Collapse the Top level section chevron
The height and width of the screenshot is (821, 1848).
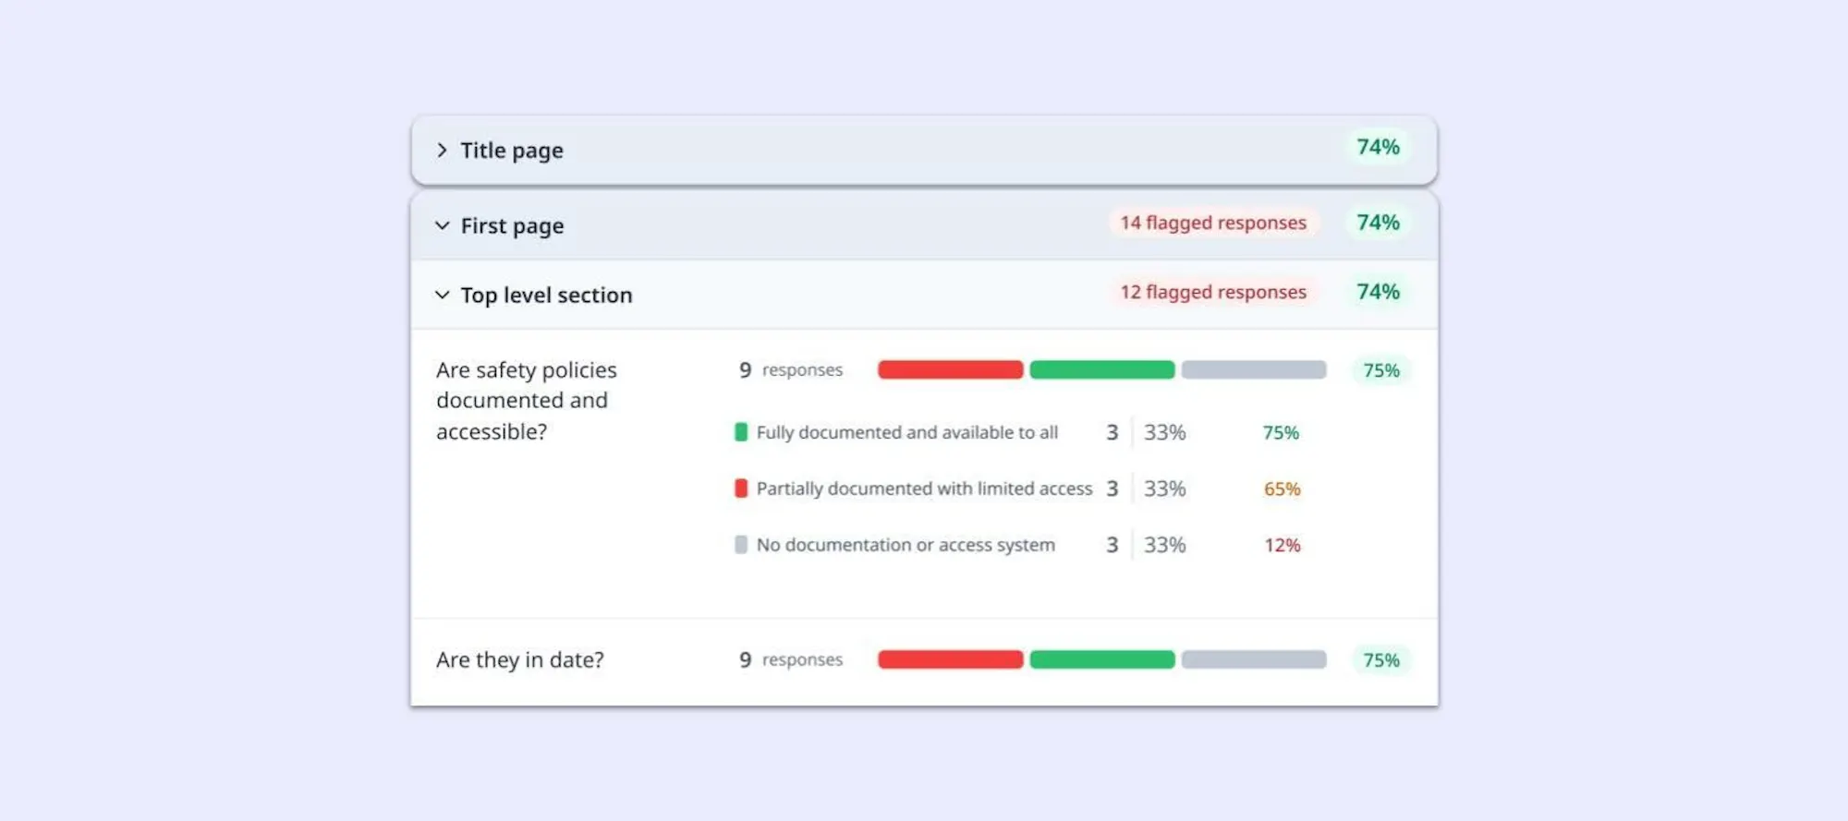442,296
